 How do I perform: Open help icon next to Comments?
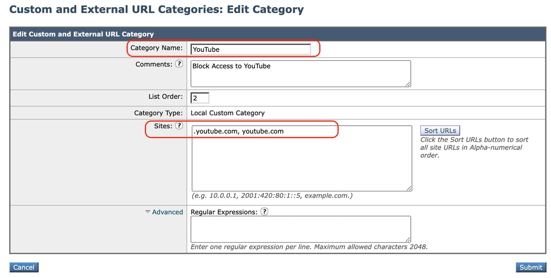point(179,64)
